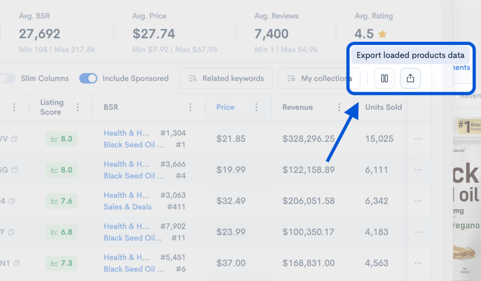481x281 pixels.
Task: Click the Price column header to sort
Action: 225,107
